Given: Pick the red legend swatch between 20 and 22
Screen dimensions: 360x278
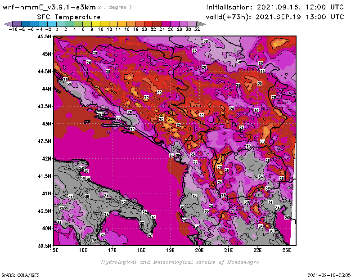Looking at the screenshot, I should point(148,24).
